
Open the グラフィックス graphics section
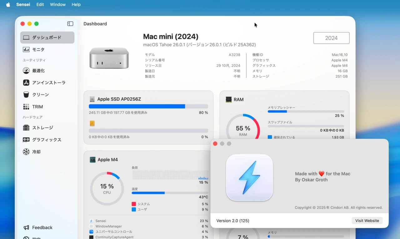click(x=47, y=140)
